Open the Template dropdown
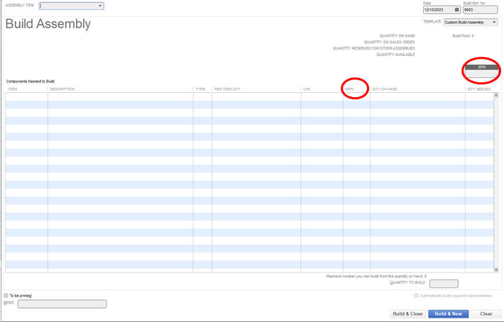The image size is (504, 322). click(x=494, y=22)
